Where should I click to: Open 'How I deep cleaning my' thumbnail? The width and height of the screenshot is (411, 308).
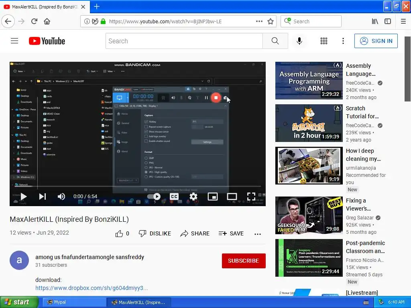click(x=309, y=166)
